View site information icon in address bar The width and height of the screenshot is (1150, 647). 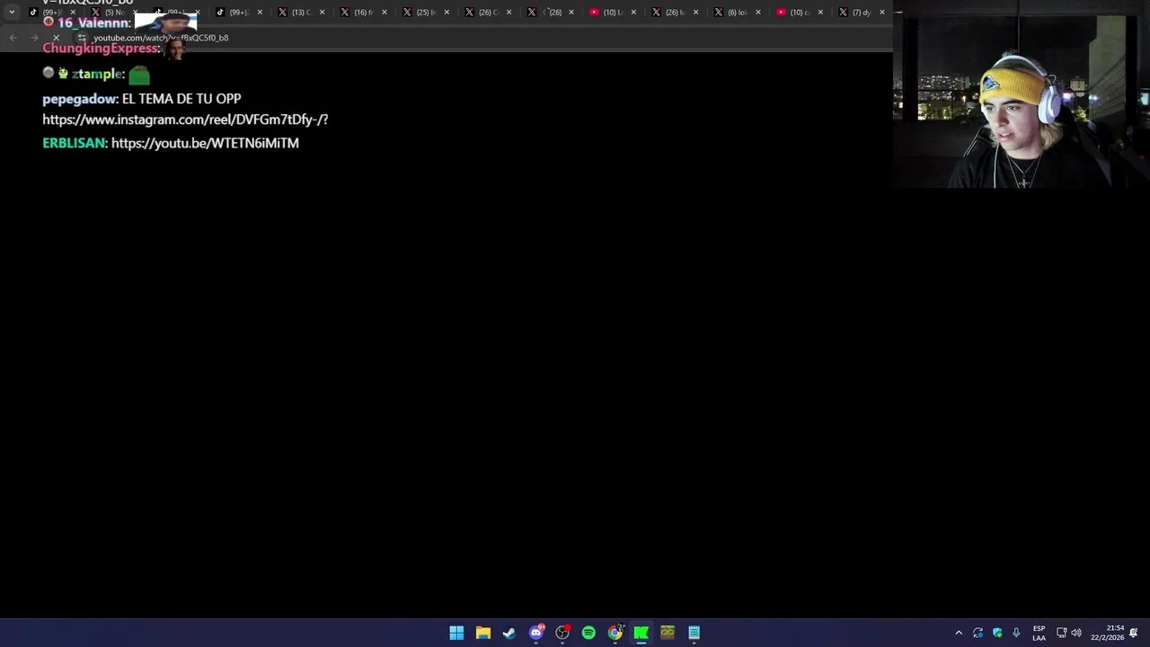click(x=82, y=38)
